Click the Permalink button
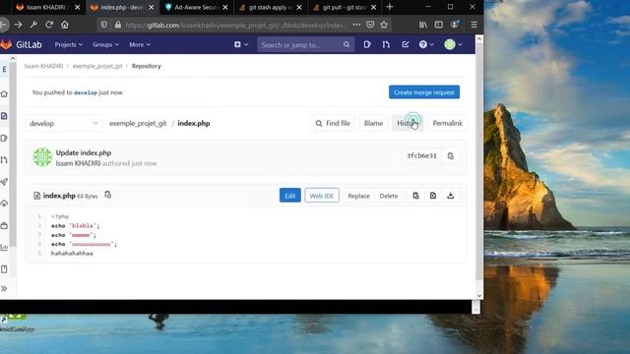Viewport: 630px width, 354px height. tap(447, 123)
